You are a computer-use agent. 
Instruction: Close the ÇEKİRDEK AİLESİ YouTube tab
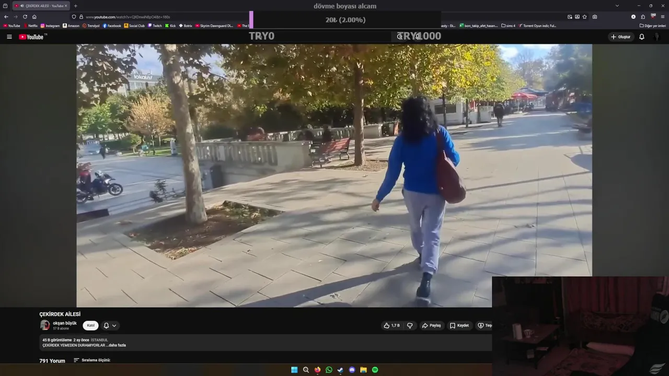[x=66, y=6]
